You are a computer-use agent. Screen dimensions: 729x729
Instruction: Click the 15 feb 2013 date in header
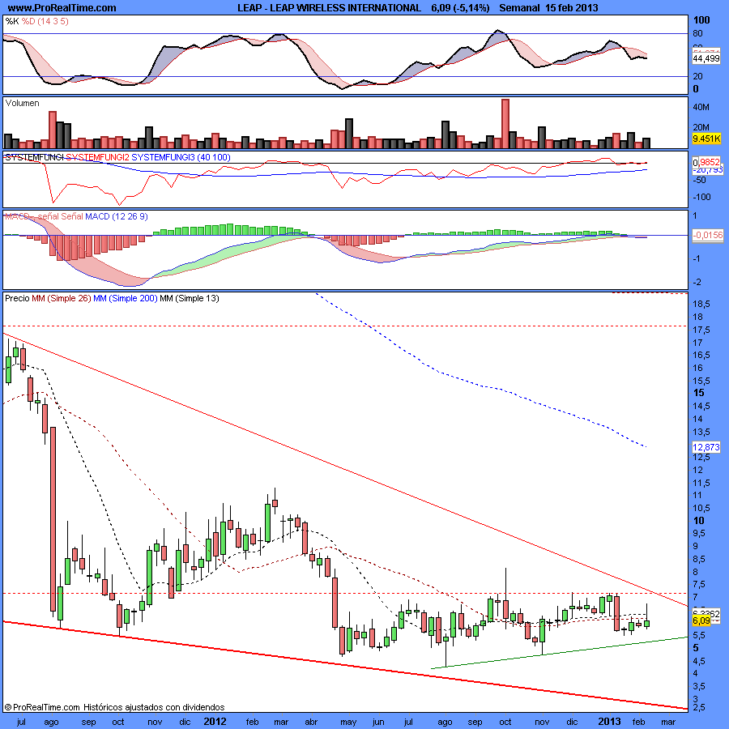(572, 8)
